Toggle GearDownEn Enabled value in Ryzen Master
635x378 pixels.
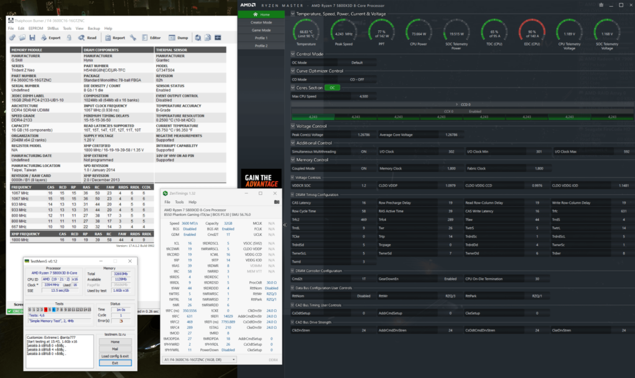(450, 279)
